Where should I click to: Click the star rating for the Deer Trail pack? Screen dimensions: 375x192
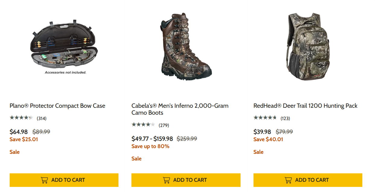(x=265, y=118)
